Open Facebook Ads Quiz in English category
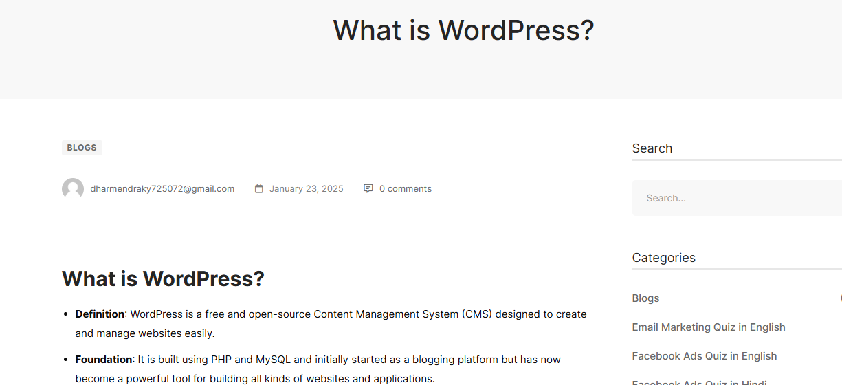842x385 pixels. pos(705,356)
